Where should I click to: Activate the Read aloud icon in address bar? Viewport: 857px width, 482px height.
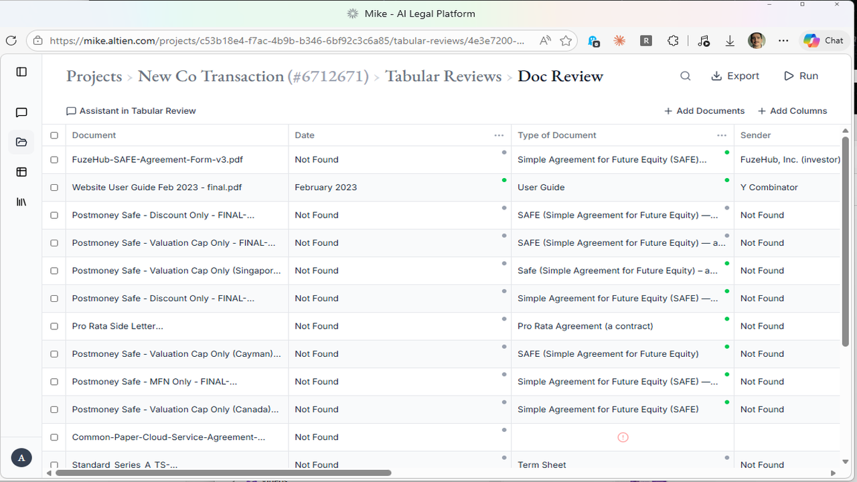point(545,41)
